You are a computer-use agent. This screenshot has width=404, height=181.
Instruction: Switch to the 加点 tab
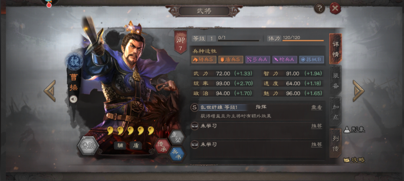click(x=335, y=112)
